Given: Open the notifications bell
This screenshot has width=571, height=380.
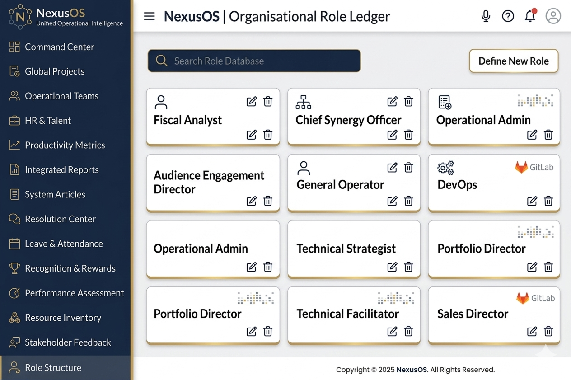Looking at the screenshot, I should click(530, 16).
